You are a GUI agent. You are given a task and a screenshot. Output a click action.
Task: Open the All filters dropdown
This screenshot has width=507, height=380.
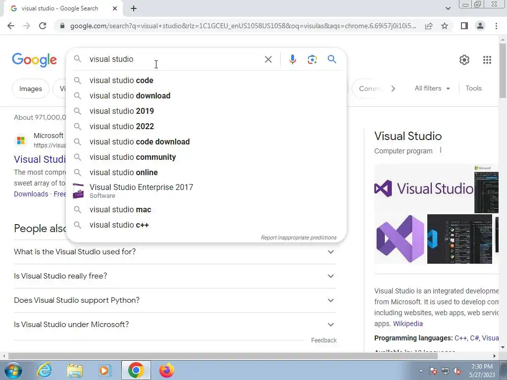[x=432, y=88]
